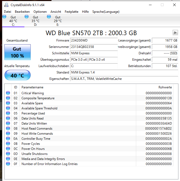Select the Composite Temperature parameter name
Screen dimensions: 180x181
pyautogui.click(x=38, y=98)
